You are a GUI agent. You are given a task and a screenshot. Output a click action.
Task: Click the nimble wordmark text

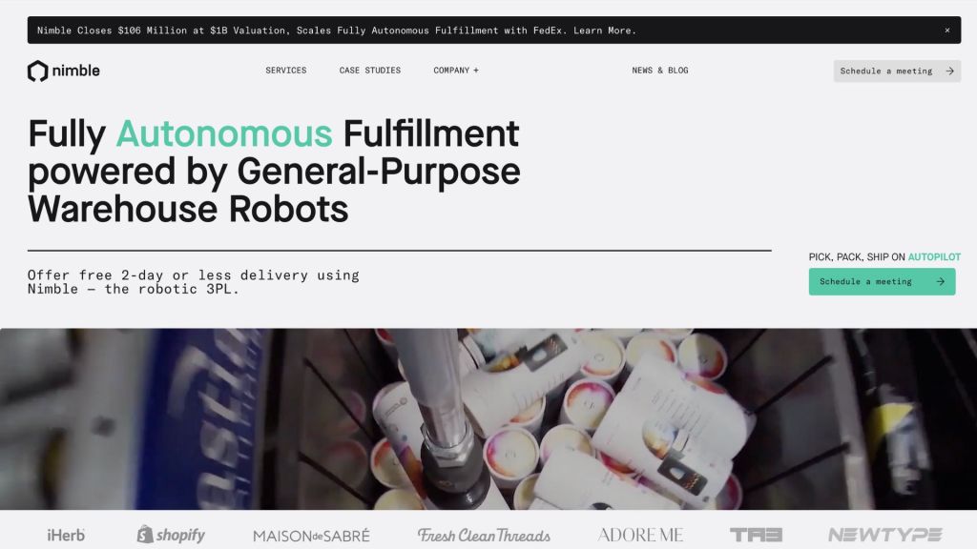point(76,71)
